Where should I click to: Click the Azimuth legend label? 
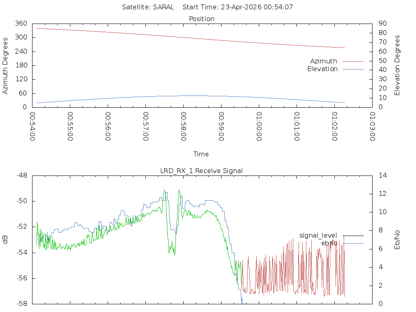(323, 61)
